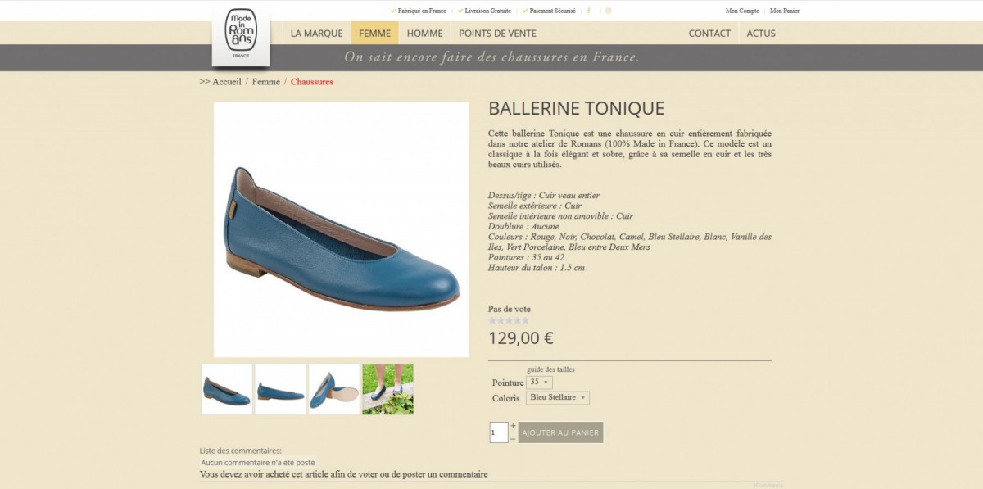Go to LA MARQUE section
The height and width of the screenshot is (489, 983).
pos(316,33)
